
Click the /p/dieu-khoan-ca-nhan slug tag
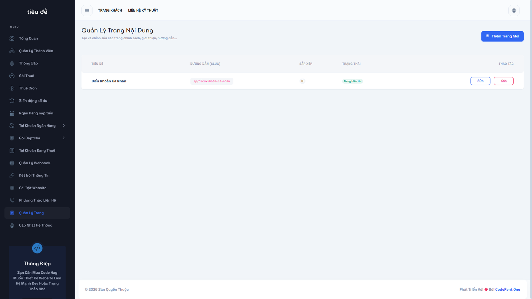click(x=212, y=81)
